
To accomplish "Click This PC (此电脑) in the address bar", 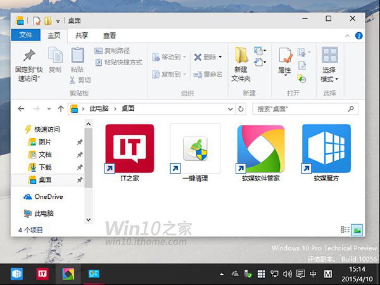I will click(99, 109).
